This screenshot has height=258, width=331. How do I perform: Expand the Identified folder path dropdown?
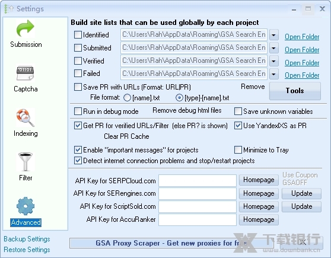pyautogui.click(x=274, y=35)
